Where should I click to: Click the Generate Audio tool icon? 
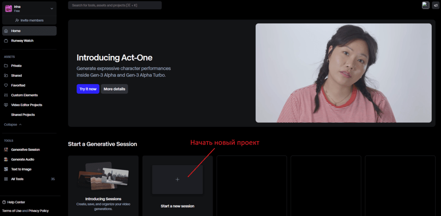coord(6,160)
